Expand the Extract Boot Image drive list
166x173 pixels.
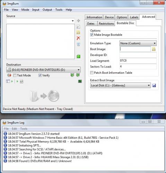pyautogui.click(x=121, y=85)
